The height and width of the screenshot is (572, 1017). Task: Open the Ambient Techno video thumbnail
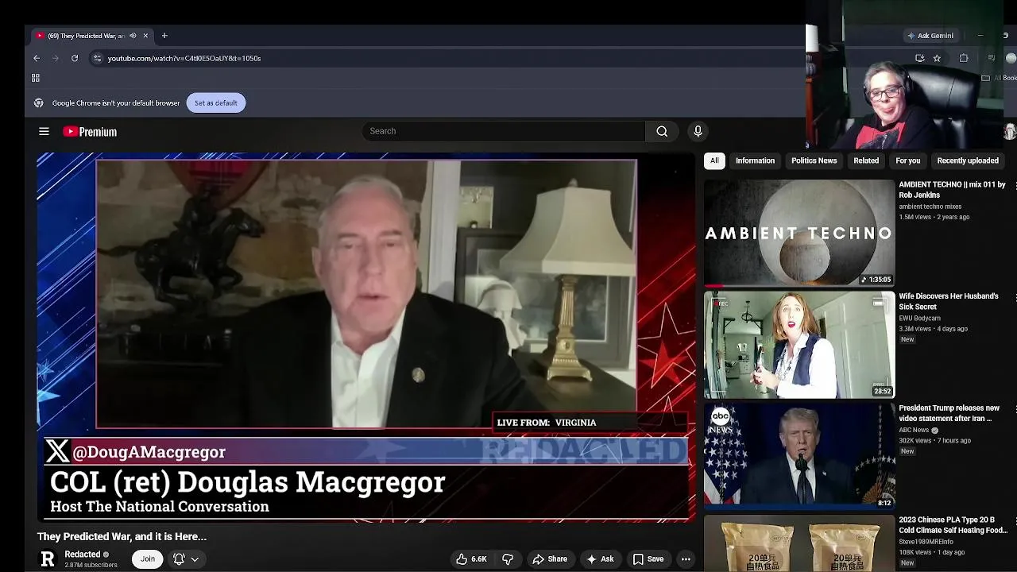click(x=799, y=233)
